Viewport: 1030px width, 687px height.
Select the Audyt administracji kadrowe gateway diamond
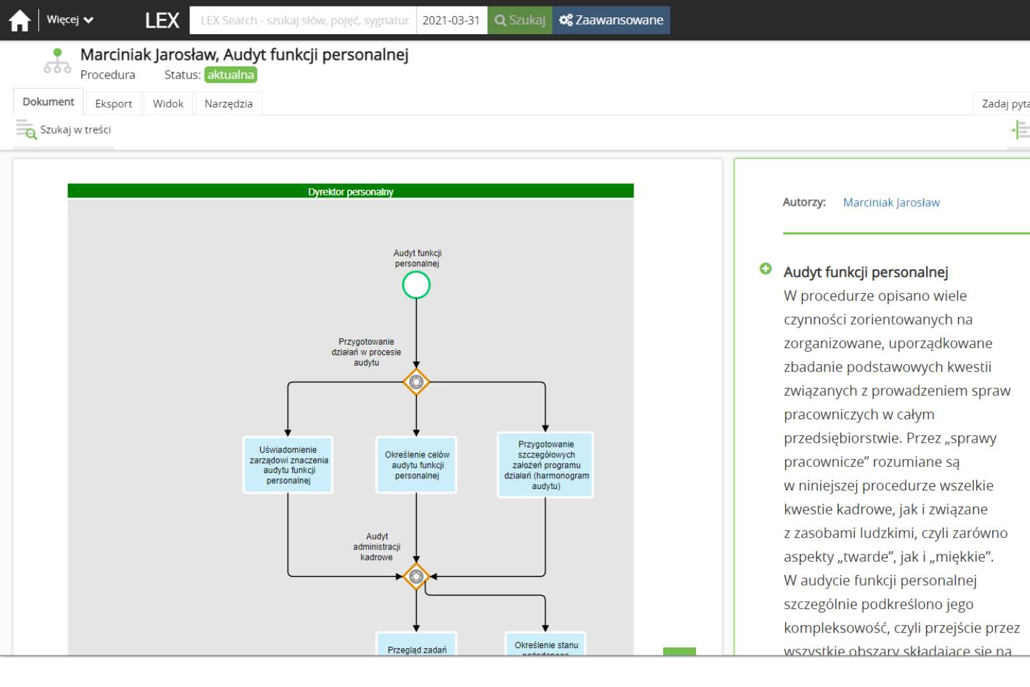pos(416,576)
